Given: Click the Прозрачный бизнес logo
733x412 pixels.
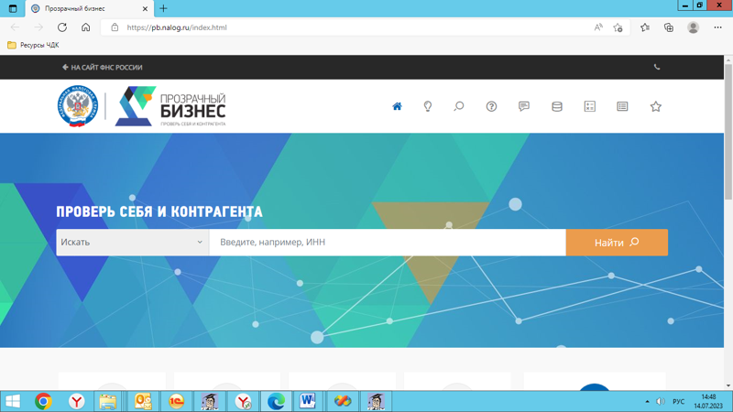Looking at the screenshot, I should 170,106.
